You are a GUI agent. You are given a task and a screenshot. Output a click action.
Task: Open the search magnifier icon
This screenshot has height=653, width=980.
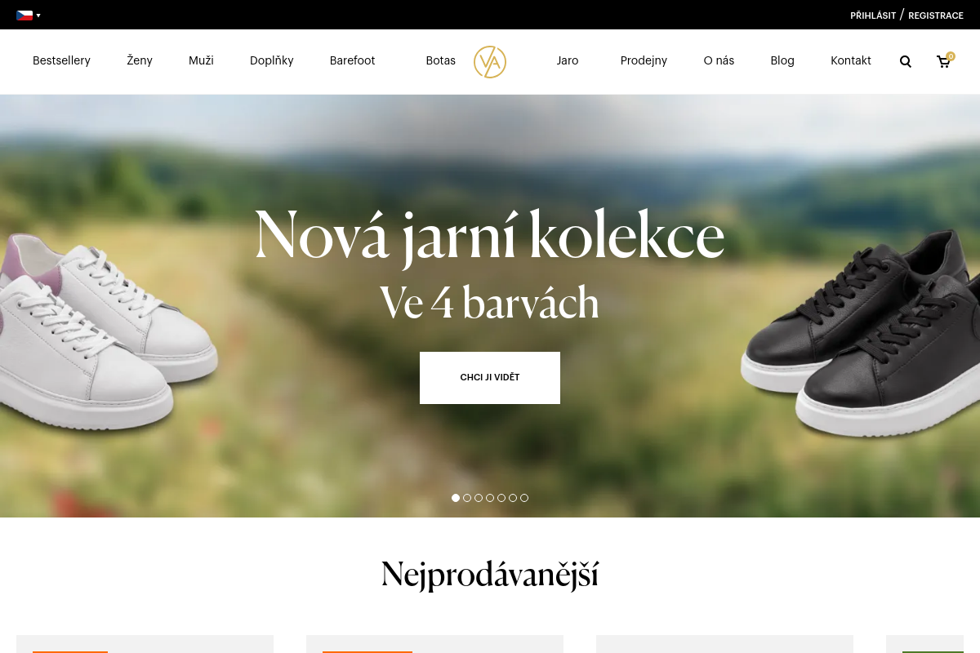coord(905,61)
